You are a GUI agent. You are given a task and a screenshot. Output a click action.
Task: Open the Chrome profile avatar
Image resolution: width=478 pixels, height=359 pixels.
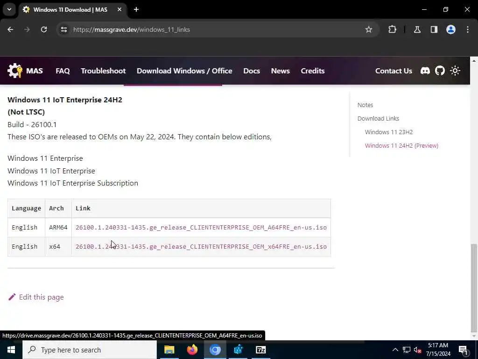tap(451, 29)
